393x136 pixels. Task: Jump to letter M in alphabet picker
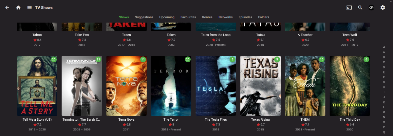pyautogui.click(x=384, y=112)
